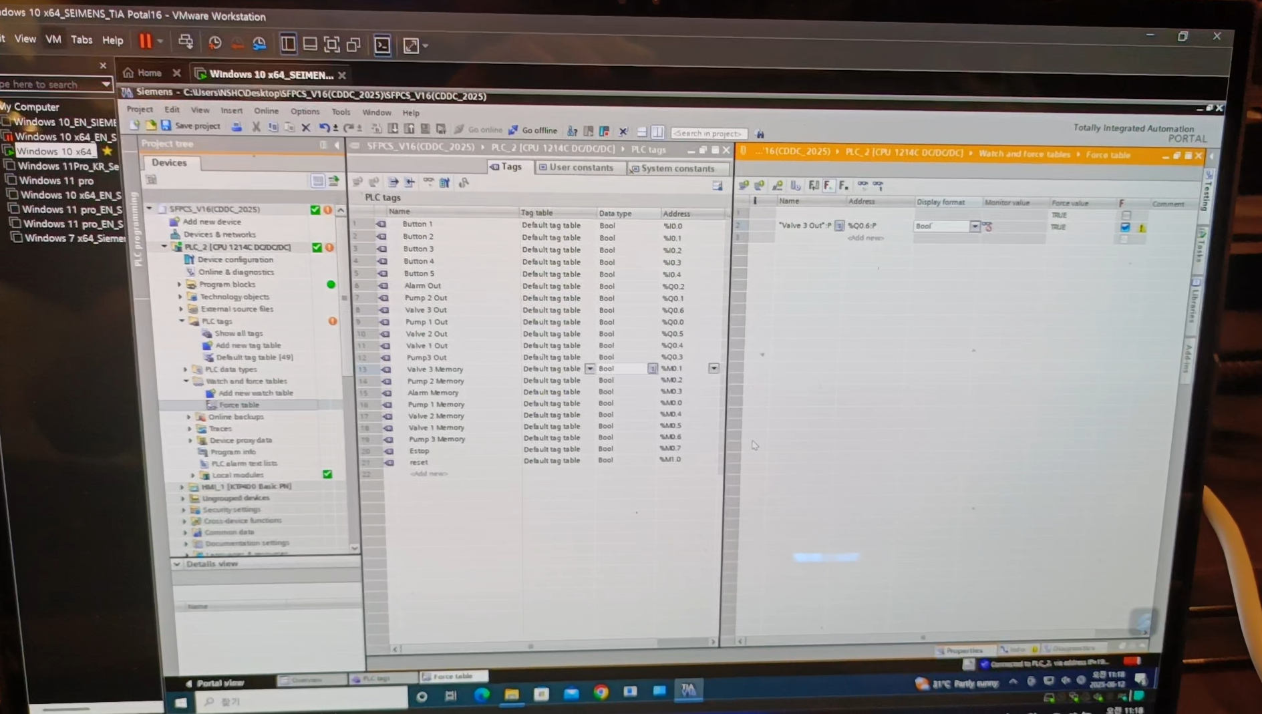Uncheck force checkbox for Valve 3 Out
This screenshot has height=714, width=1262.
(1125, 227)
